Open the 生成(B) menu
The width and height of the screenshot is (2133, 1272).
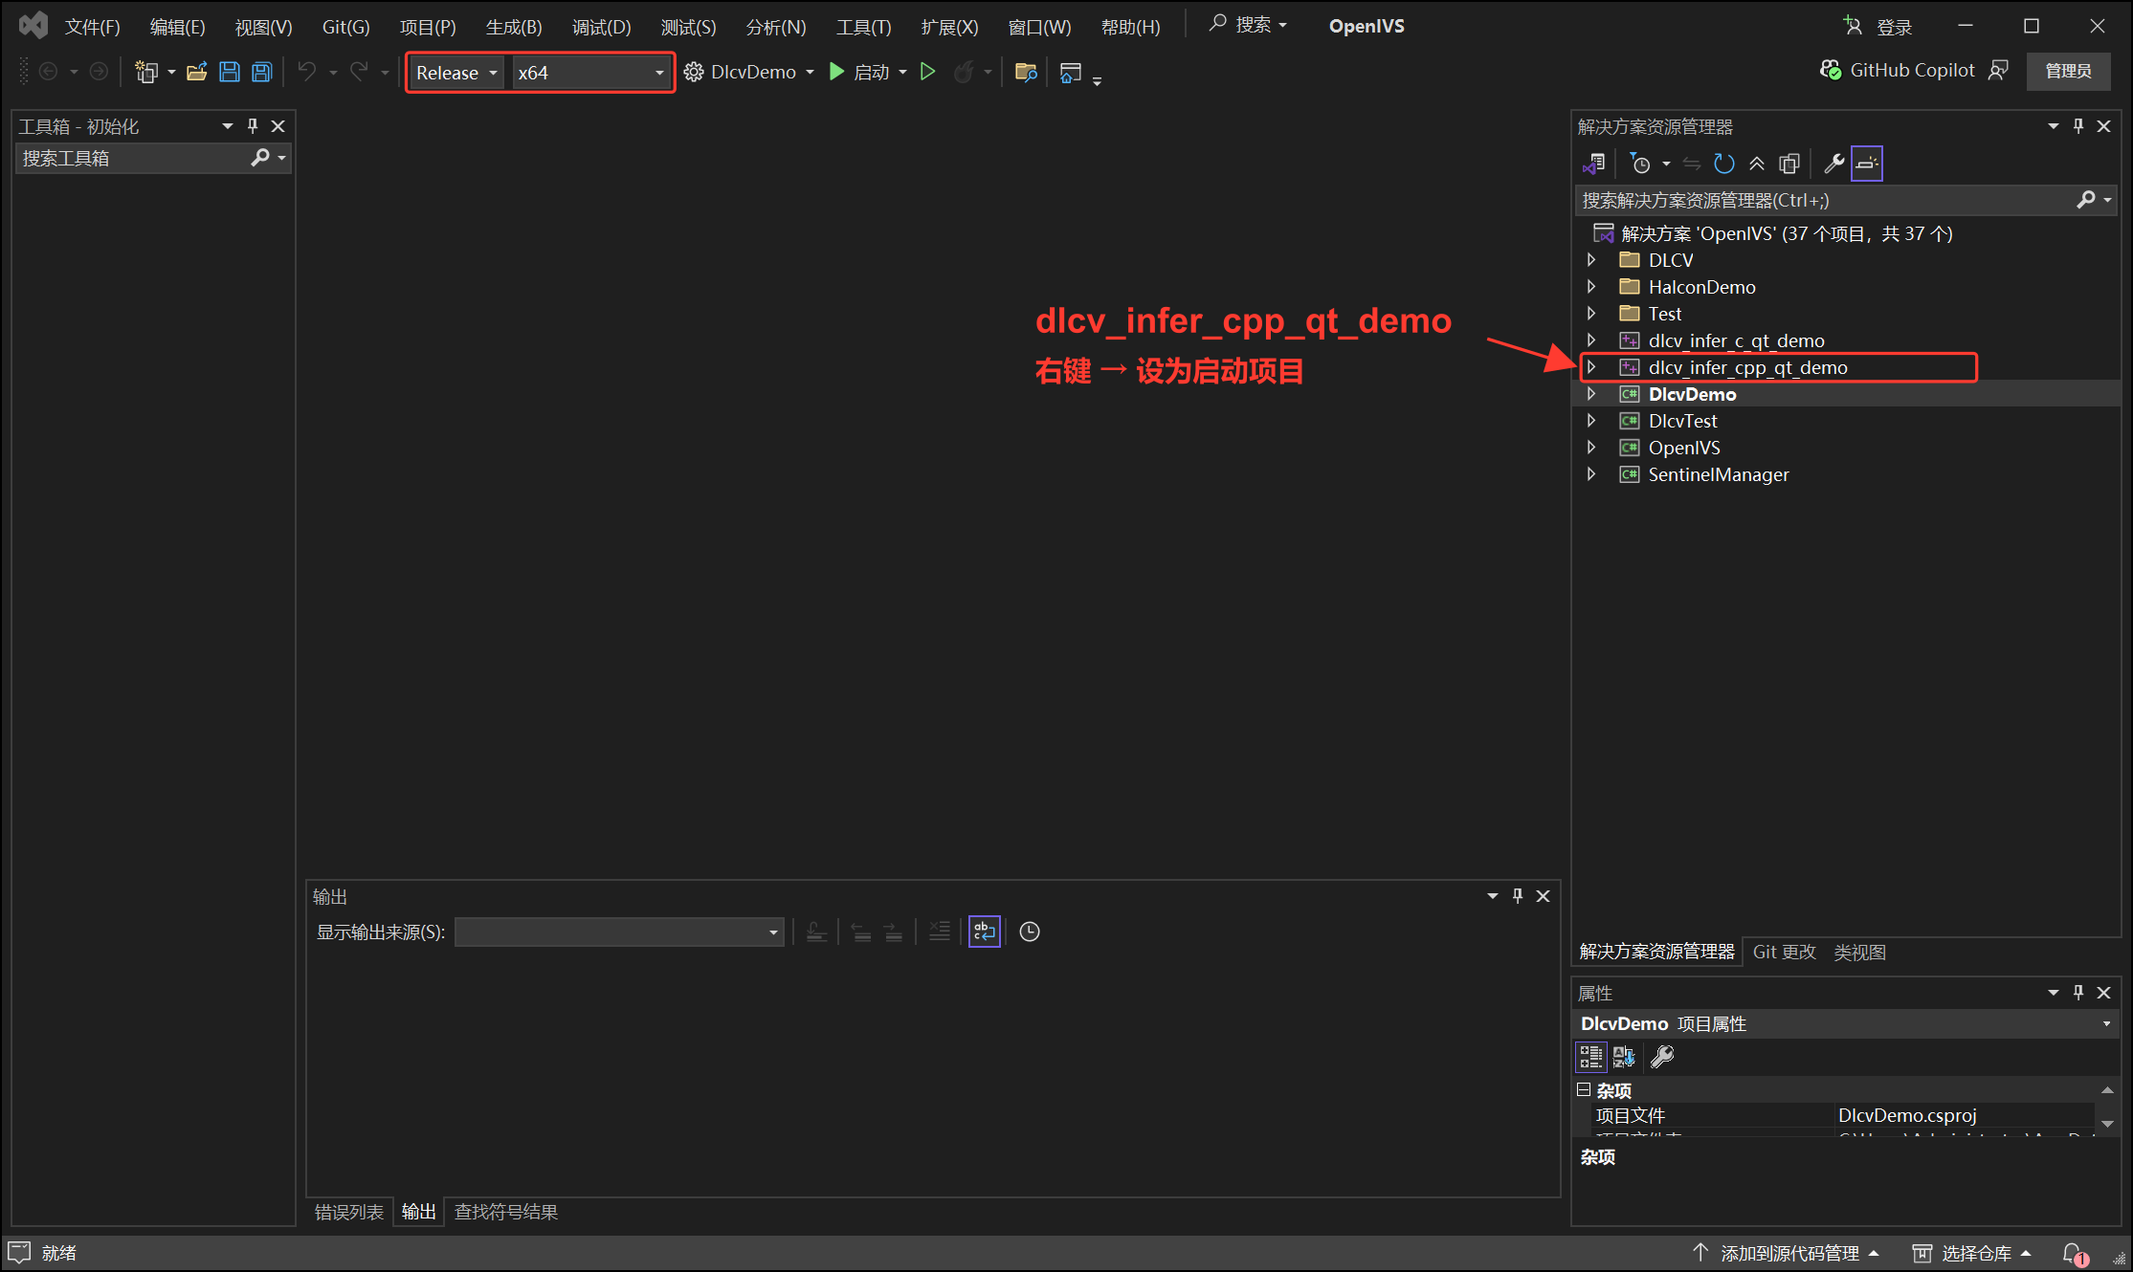click(x=514, y=27)
